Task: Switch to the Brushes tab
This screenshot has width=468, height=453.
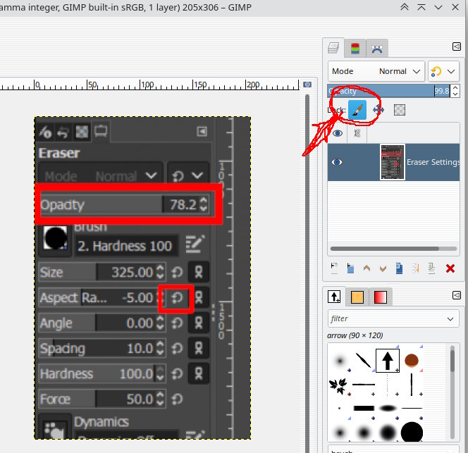Action: tap(334, 297)
